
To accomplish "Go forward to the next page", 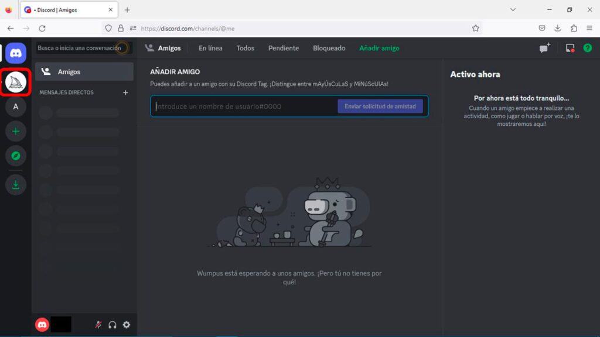I will [26, 28].
